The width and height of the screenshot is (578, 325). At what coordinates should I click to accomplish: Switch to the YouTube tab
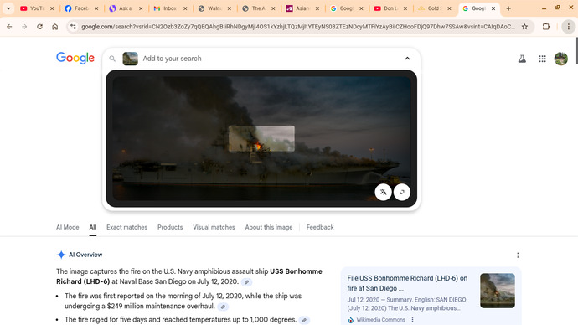(x=37, y=8)
